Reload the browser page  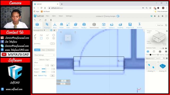click(41, 8)
